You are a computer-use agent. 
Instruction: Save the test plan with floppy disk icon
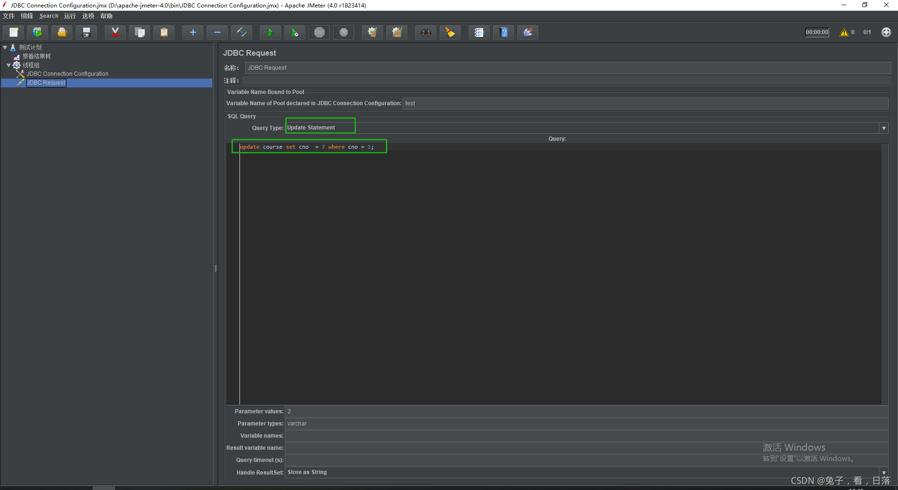coord(86,32)
